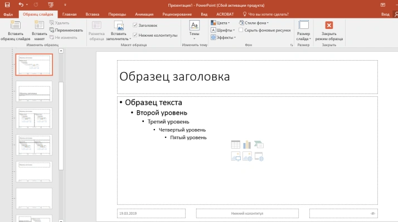
Task: Open the Стили фона dropdown
Action: [254, 23]
